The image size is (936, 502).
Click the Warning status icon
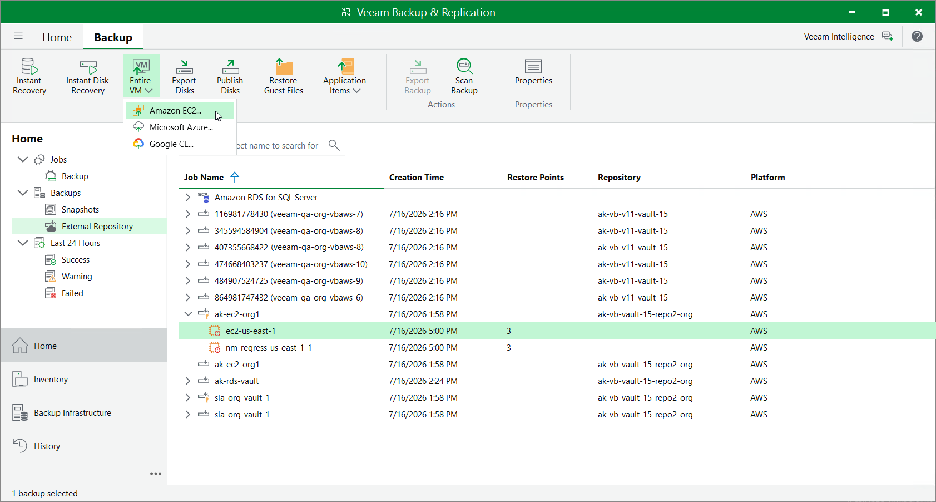51,277
